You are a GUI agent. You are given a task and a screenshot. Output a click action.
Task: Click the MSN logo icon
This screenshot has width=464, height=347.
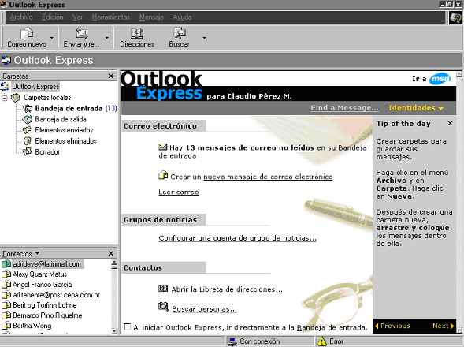click(440, 79)
